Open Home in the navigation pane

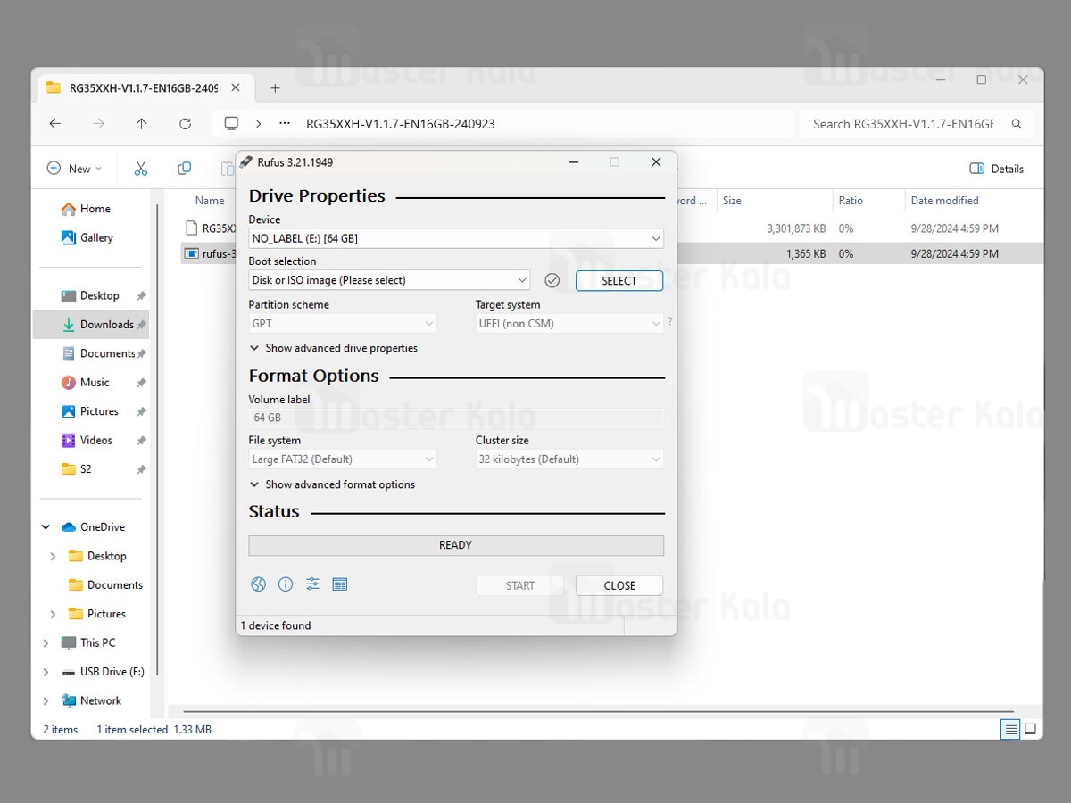[95, 209]
